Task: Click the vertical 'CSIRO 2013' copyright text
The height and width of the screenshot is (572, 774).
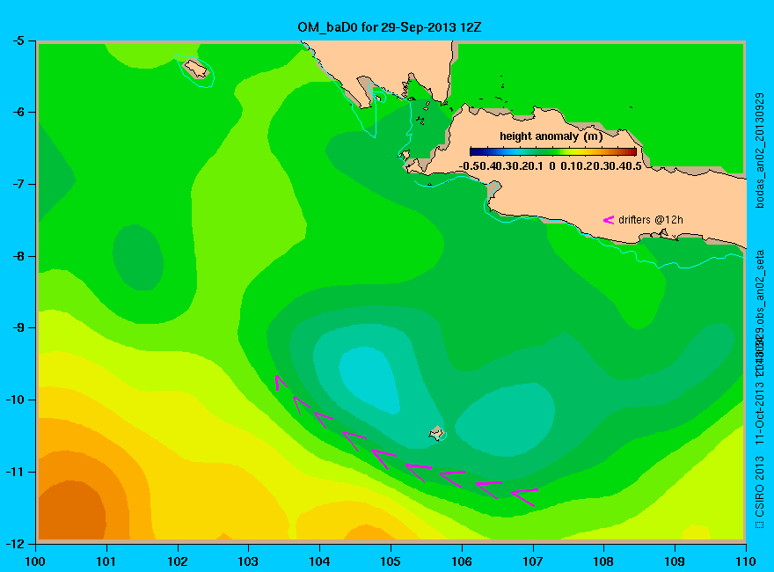Action: [x=760, y=492]
